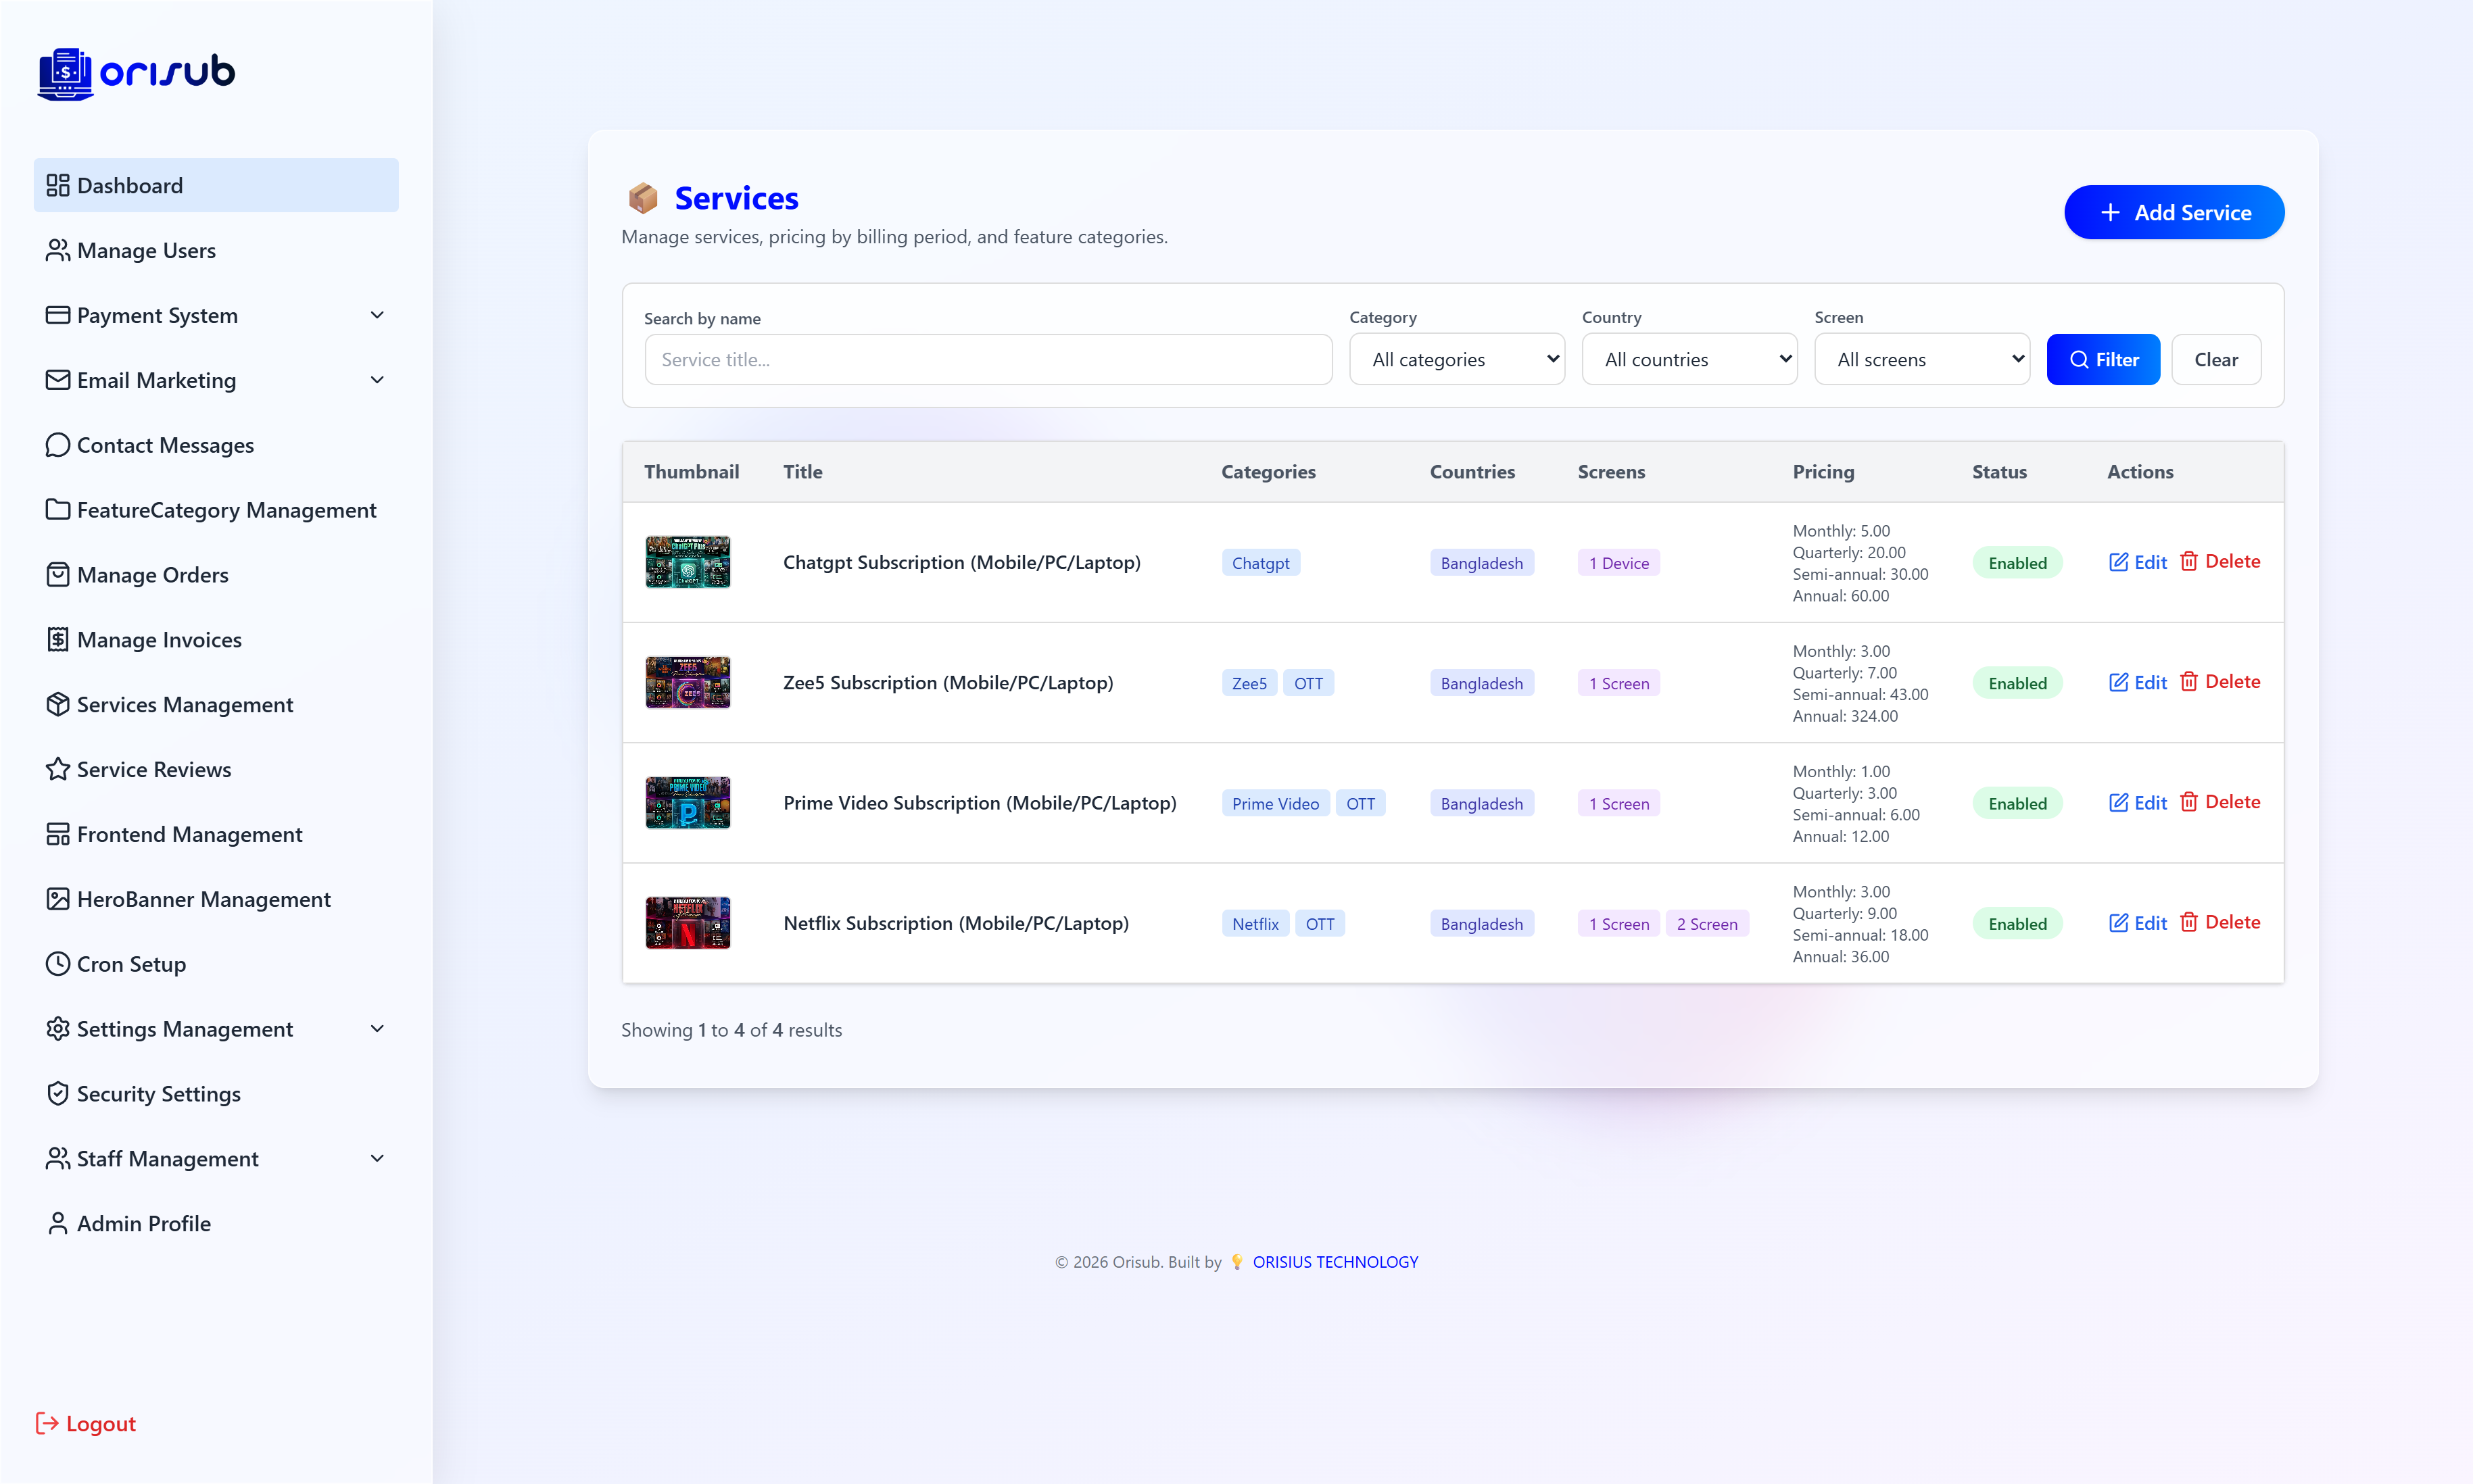The width and height of the screenshot is (2473, 1484).
Task: Delete the Chatgpt Subscription service
Action: [x=2220, y=561]
